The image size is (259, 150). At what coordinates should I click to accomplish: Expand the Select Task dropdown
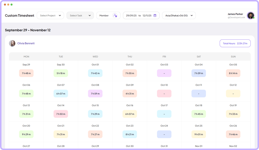[x=80, y=16]
